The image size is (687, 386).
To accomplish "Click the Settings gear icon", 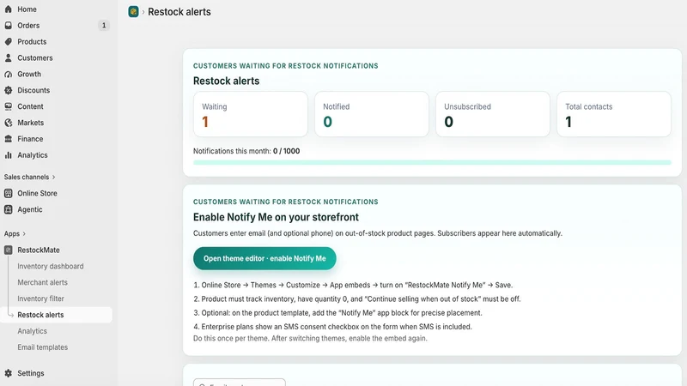I will (9, 373).
